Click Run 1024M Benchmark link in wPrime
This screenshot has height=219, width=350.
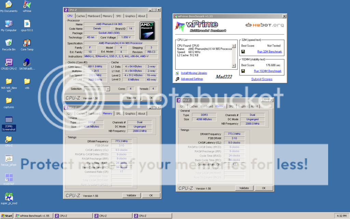pos(268,71)
